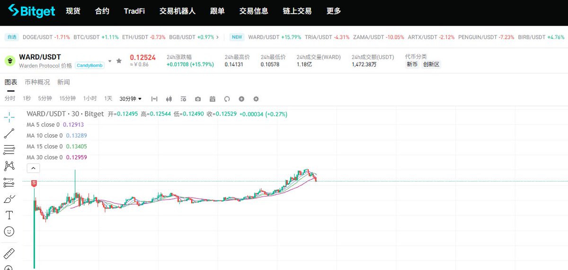Image resolution: width=568 pixels, height=270 pixels.
Task: Open chart settings gear icon
Action: point(256,99)
